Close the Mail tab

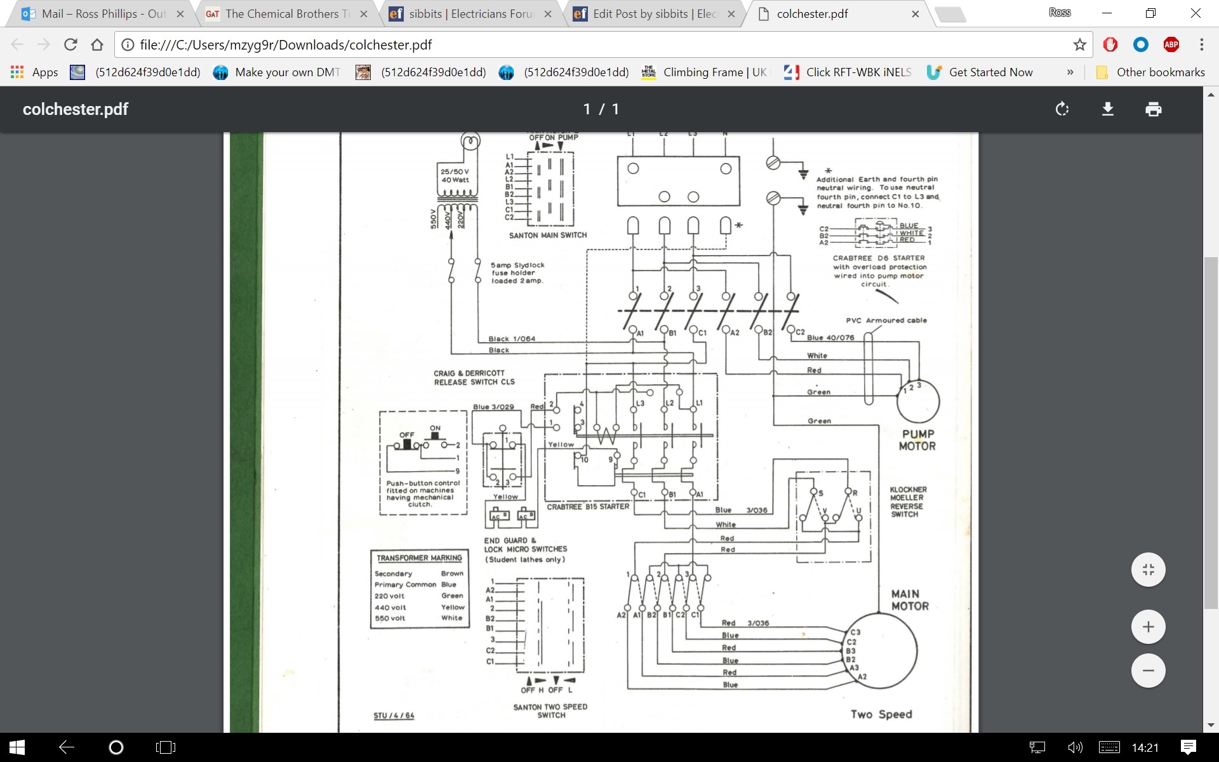[x=180, y=14]
